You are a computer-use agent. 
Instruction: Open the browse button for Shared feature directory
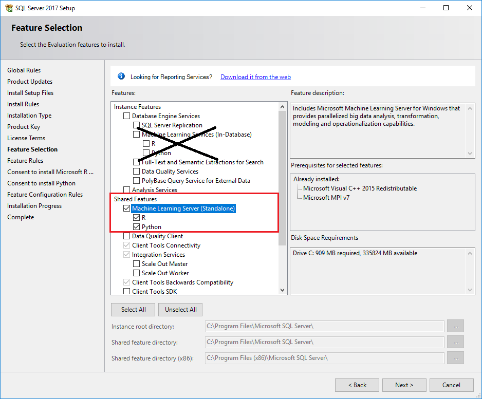click(455, 341)
